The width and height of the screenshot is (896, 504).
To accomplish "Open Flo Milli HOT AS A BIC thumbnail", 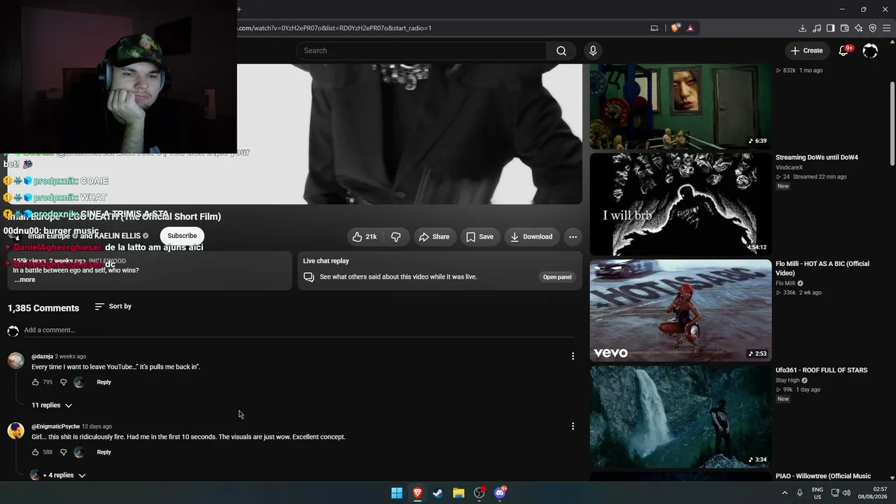I will click(680, 311).
